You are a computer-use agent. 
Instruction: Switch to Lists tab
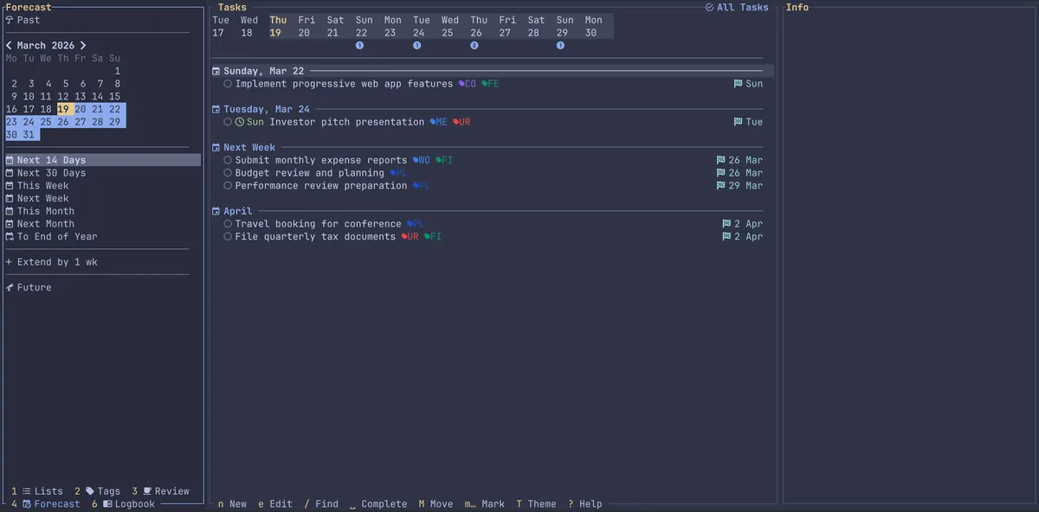pos(37,491)
